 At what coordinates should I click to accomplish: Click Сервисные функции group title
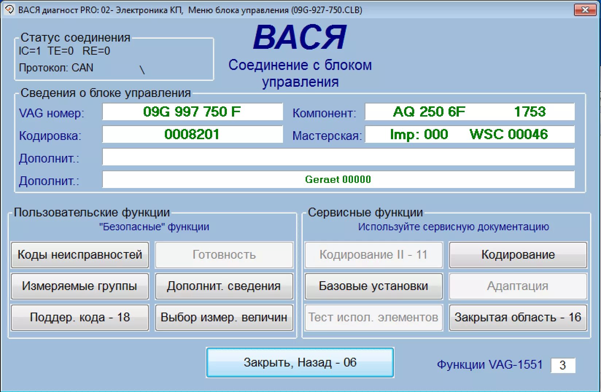pyautogui.click(x=365, y=212)
